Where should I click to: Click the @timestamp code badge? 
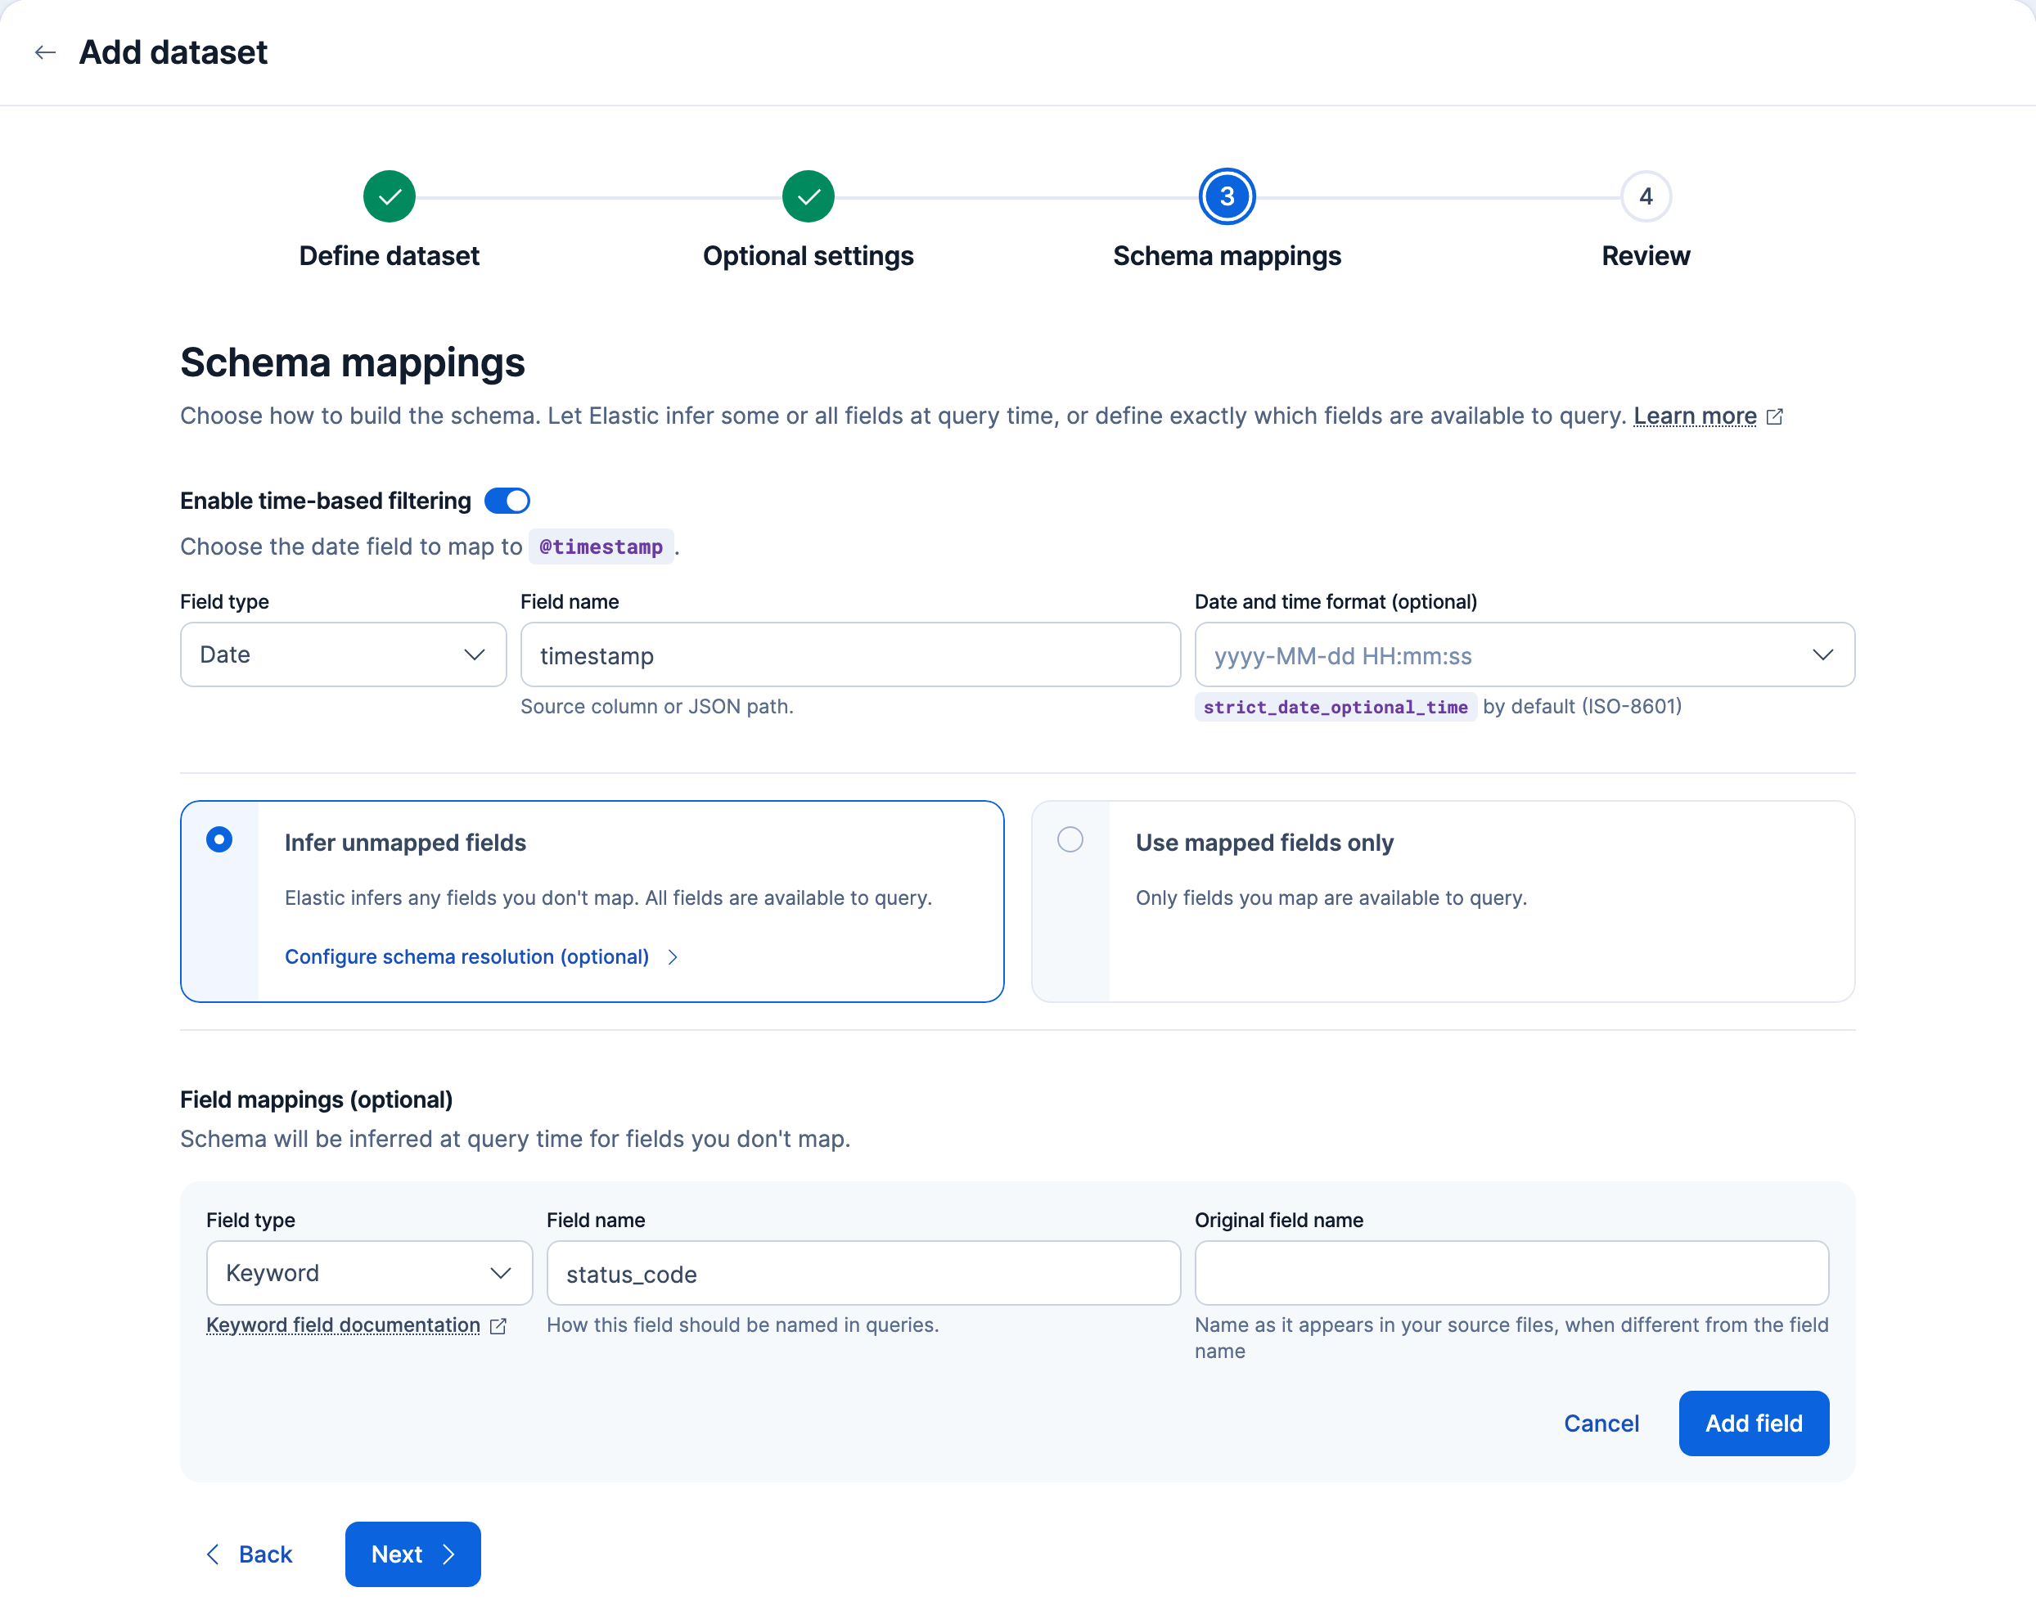[x=601, y=546]
